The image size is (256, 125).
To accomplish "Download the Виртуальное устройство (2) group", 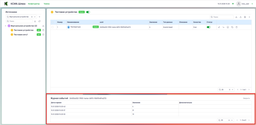I will pos(43,26).
